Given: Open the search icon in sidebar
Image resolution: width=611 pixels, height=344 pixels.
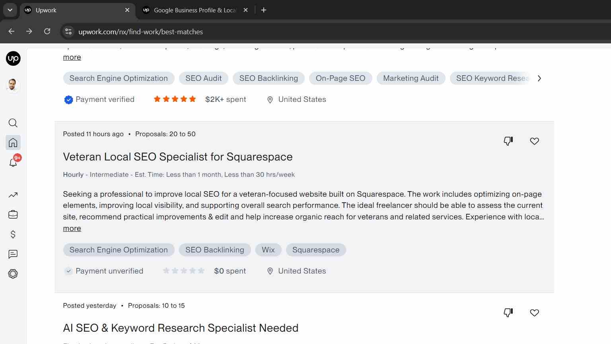Looking at the screenshot, I should (13, 123).
